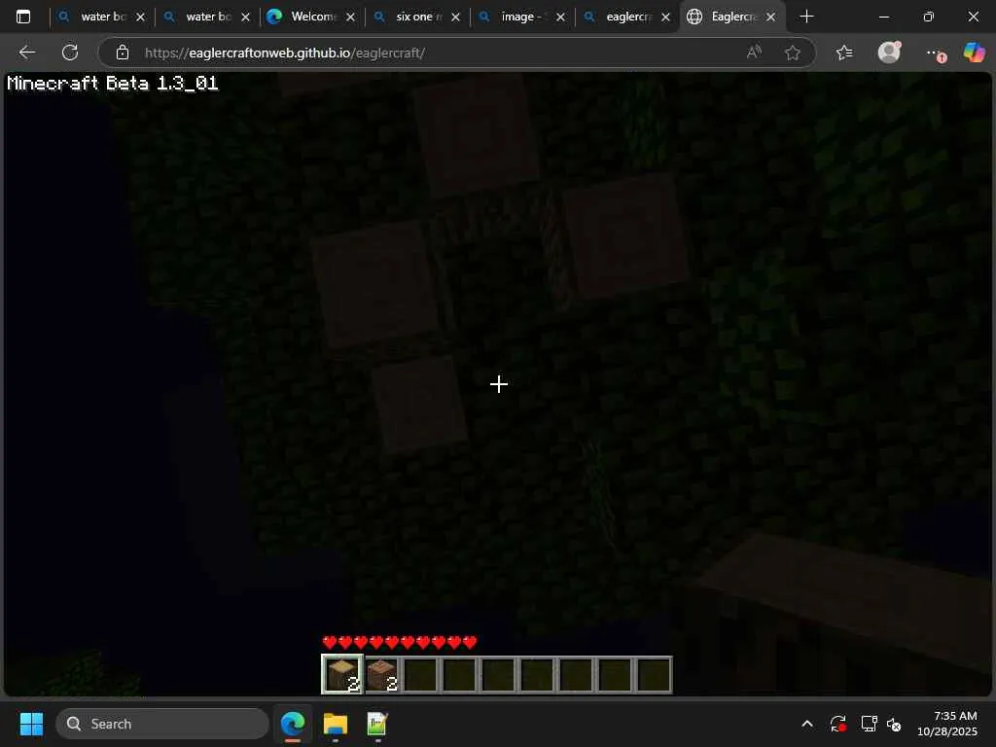
Task: Switch to the 'image -' tab
Action: click(522, 17)
